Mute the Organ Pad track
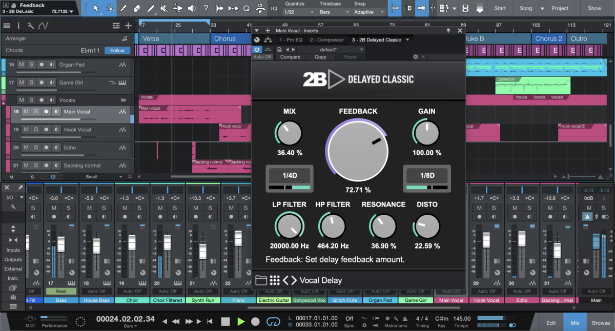Screen dimensions: 615x331 tap(22, 65)
